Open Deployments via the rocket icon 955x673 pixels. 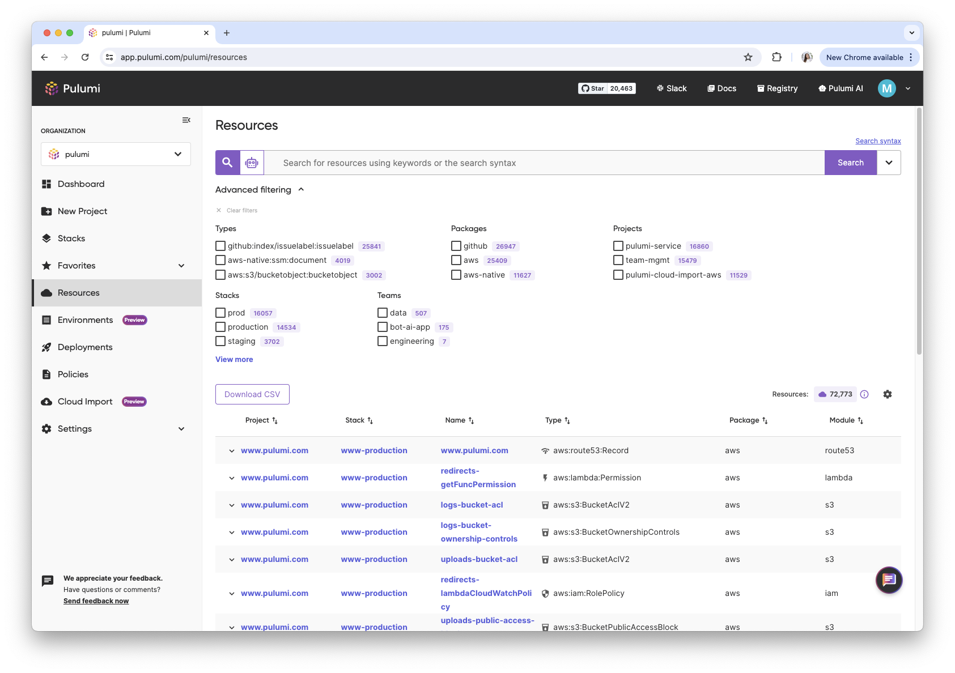point(46,347)
